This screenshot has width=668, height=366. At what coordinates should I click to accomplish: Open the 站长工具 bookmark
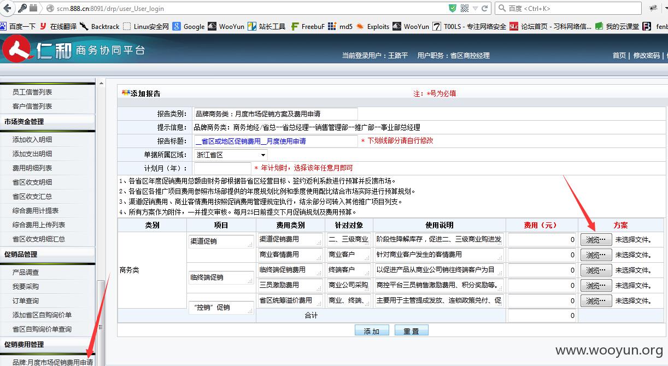pos(267,26)
